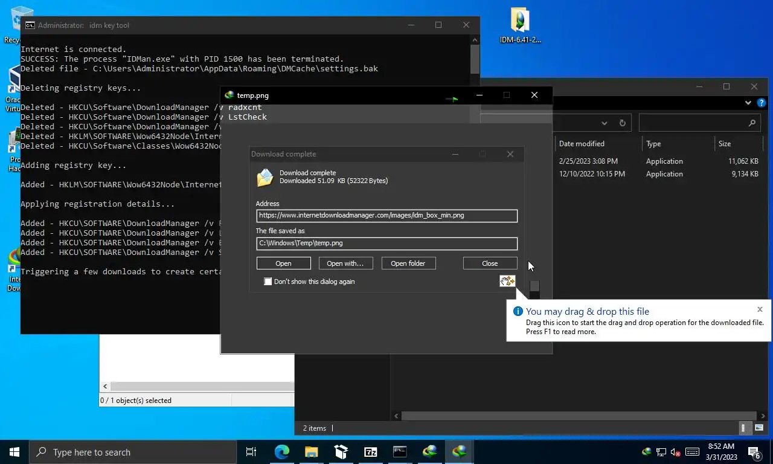Click the IDM system tray icon
This screenshot has height=464, width=773.
click(646, 452)
